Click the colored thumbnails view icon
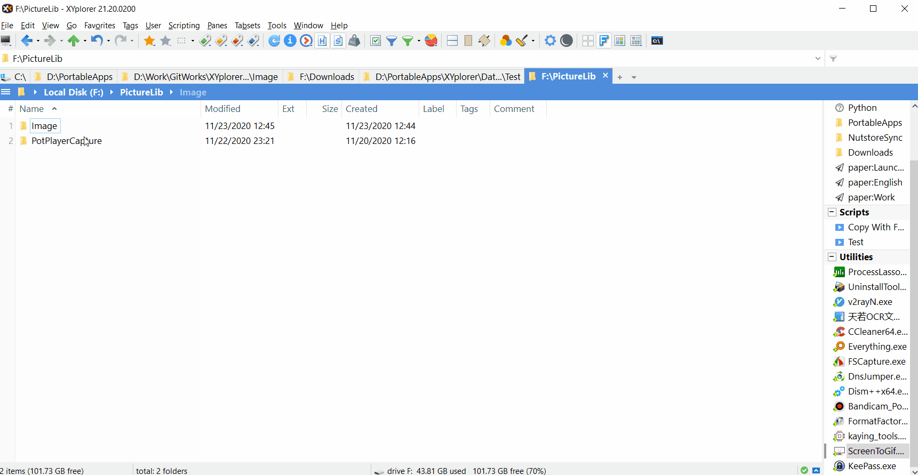Image resolution: width=918 pixels, height=475 pixels. tap(620, 41)
